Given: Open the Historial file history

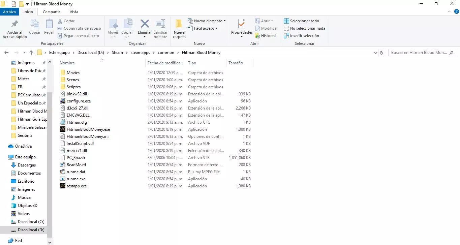Looking at the screenshot, I should click(266, 36).
